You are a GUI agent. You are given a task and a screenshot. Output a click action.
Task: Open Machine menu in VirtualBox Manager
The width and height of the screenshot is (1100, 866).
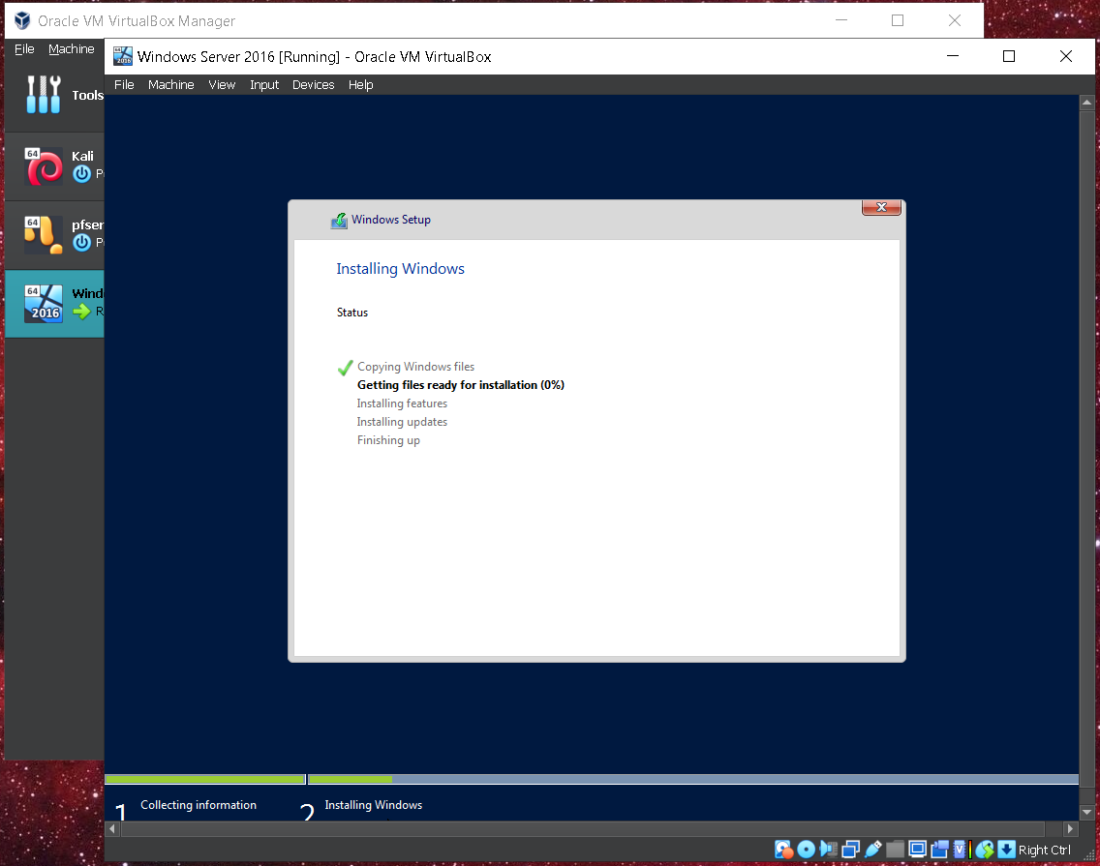pyautogui.click(x=72, y=49)
